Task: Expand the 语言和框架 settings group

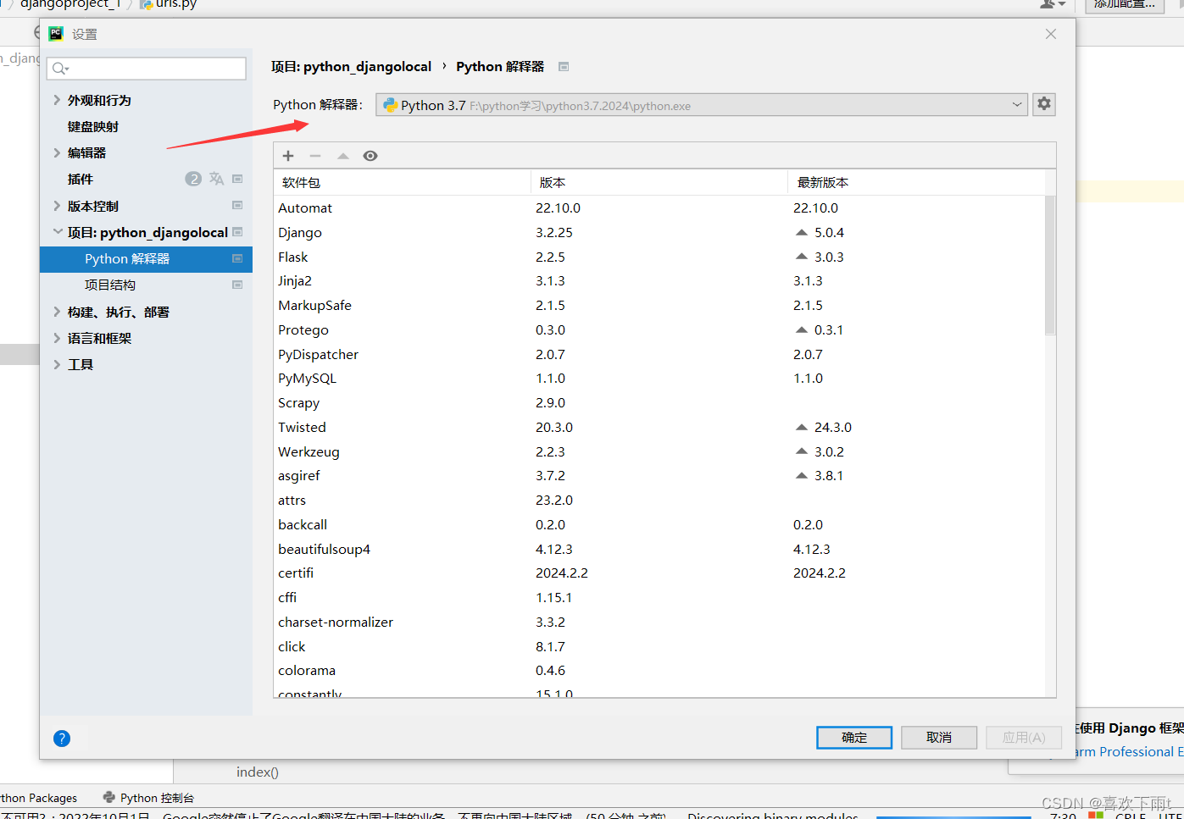Action: (57, 338)
